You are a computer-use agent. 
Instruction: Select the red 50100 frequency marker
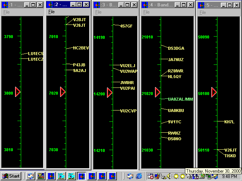tap(214, 92)
